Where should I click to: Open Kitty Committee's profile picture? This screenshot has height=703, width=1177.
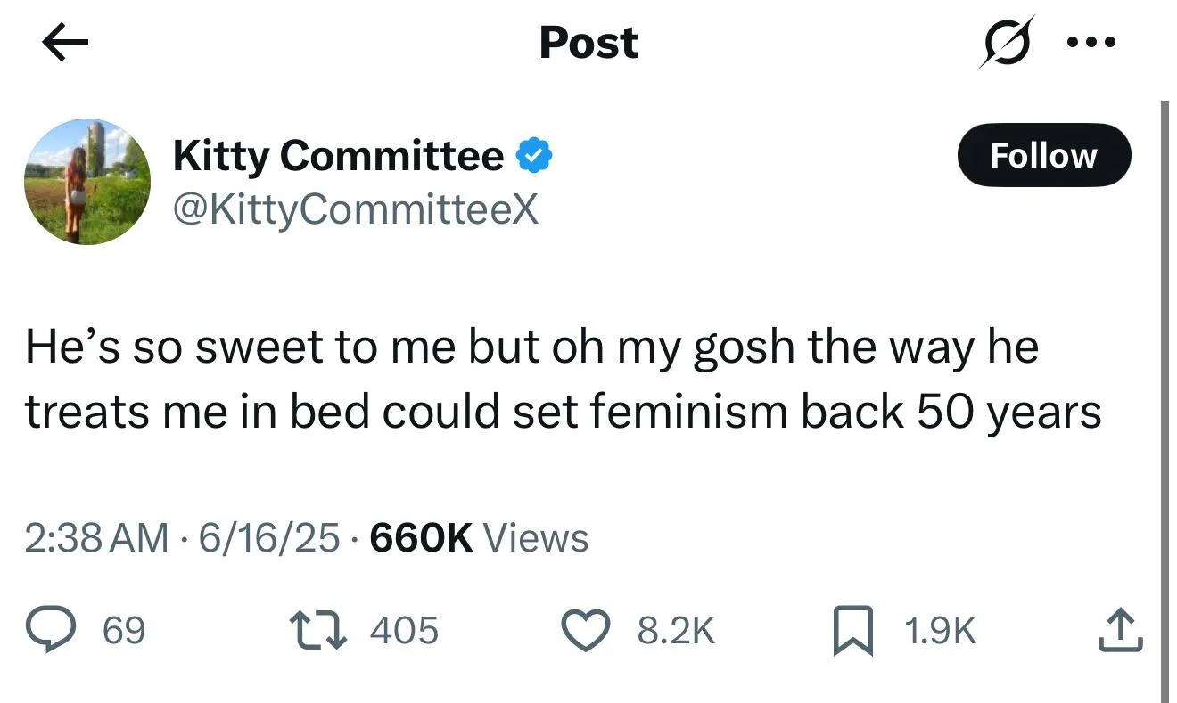coord(86,182)
